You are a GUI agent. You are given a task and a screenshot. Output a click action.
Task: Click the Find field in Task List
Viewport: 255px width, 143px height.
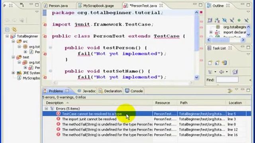coord(227,80)
